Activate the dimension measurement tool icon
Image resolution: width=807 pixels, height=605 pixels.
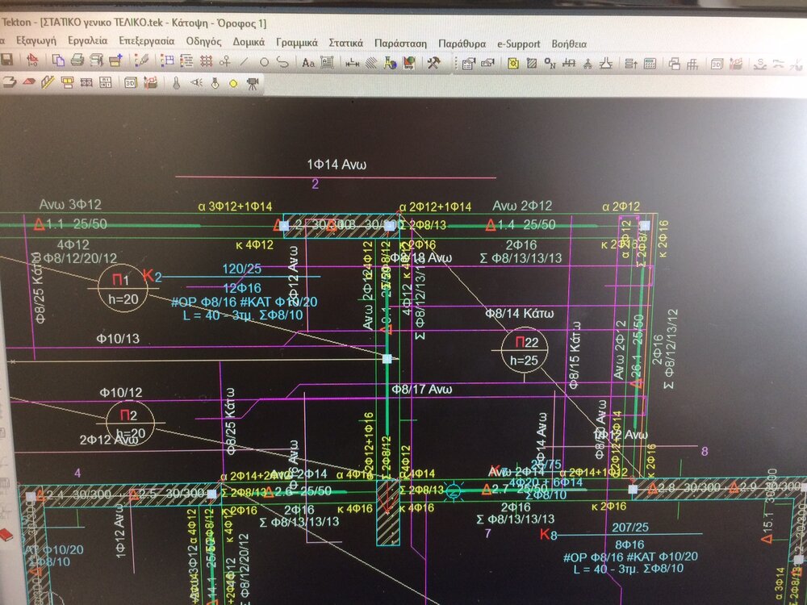click(352, 62)
